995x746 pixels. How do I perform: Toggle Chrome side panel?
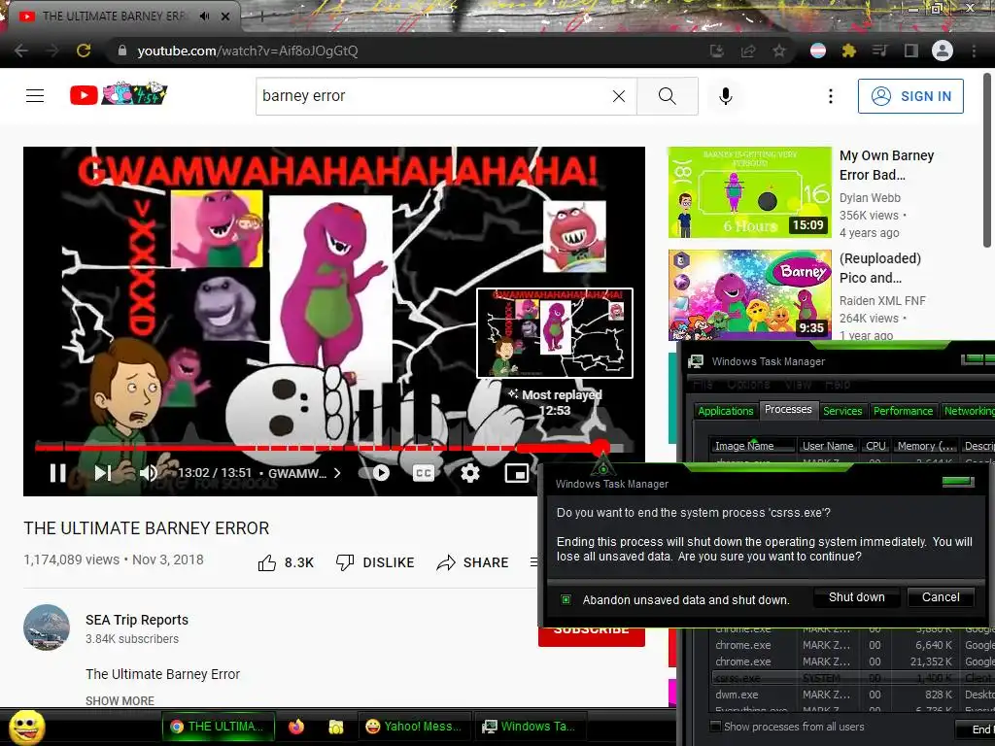pos(911,51)
